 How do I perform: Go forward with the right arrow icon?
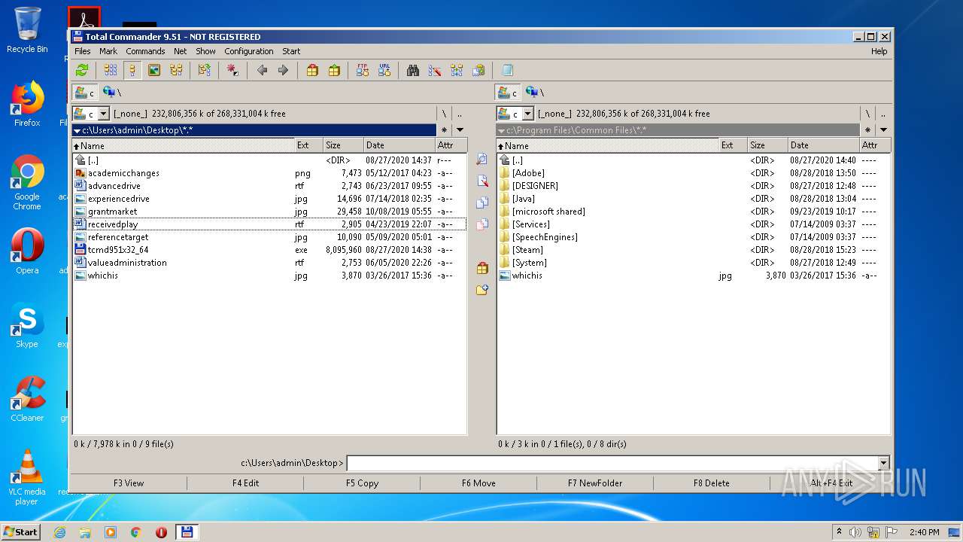pos(283,70)
